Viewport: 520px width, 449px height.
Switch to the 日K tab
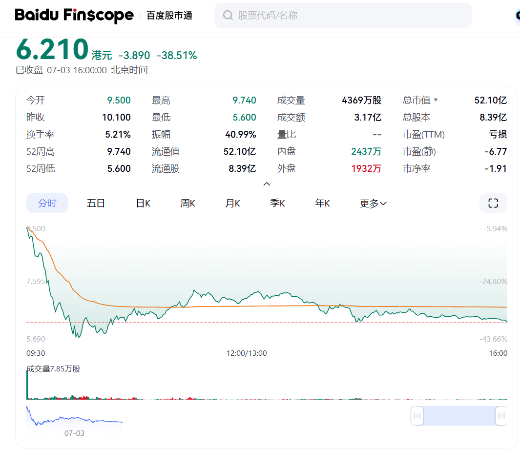[143, 203]
